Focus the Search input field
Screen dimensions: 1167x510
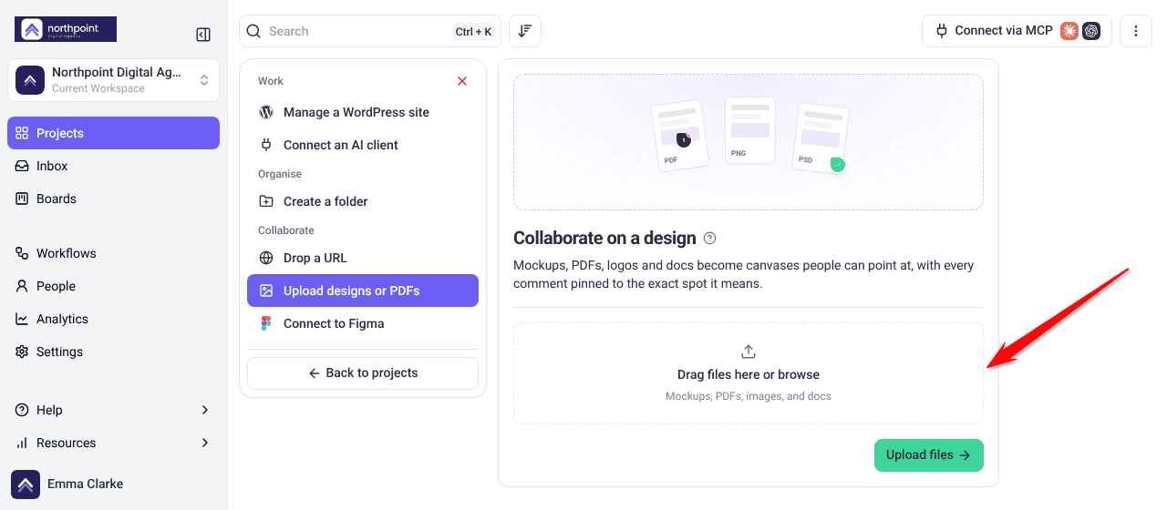(370, 31)
